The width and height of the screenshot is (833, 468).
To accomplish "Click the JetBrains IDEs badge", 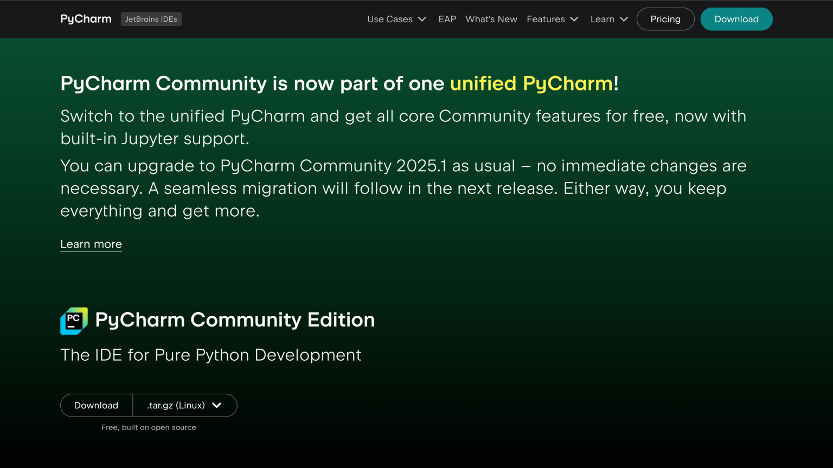I will [151, 19].
